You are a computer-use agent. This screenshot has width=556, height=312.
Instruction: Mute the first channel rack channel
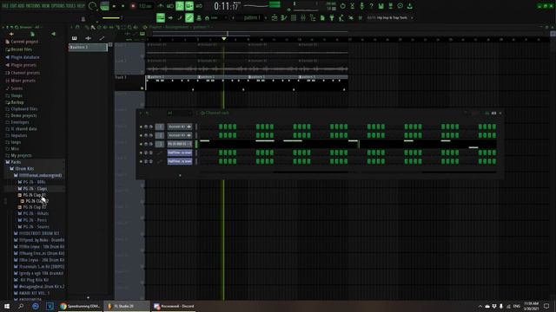pyautogui.click(x=141, y=127)
